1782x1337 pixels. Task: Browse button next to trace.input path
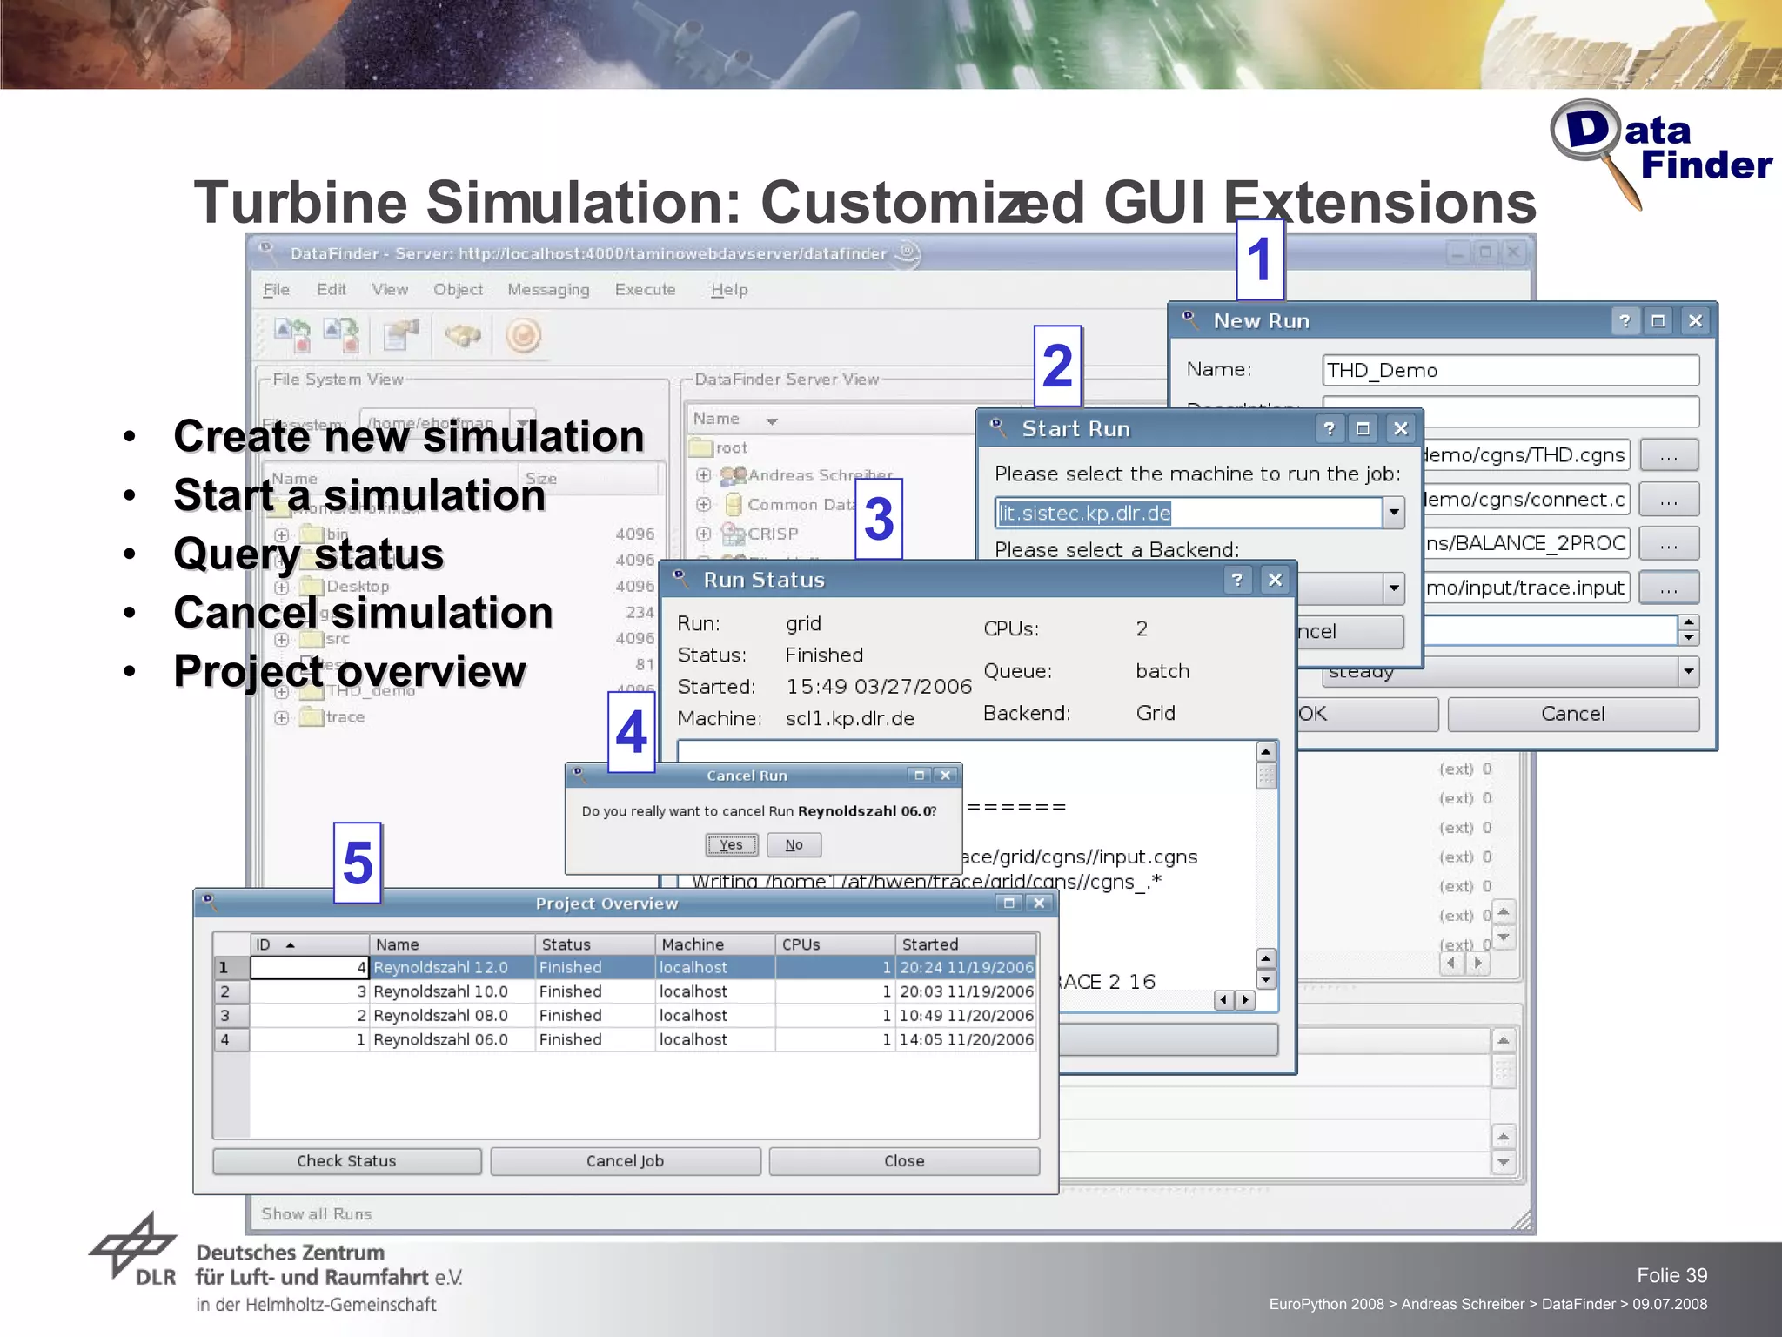coord(1668,588)
